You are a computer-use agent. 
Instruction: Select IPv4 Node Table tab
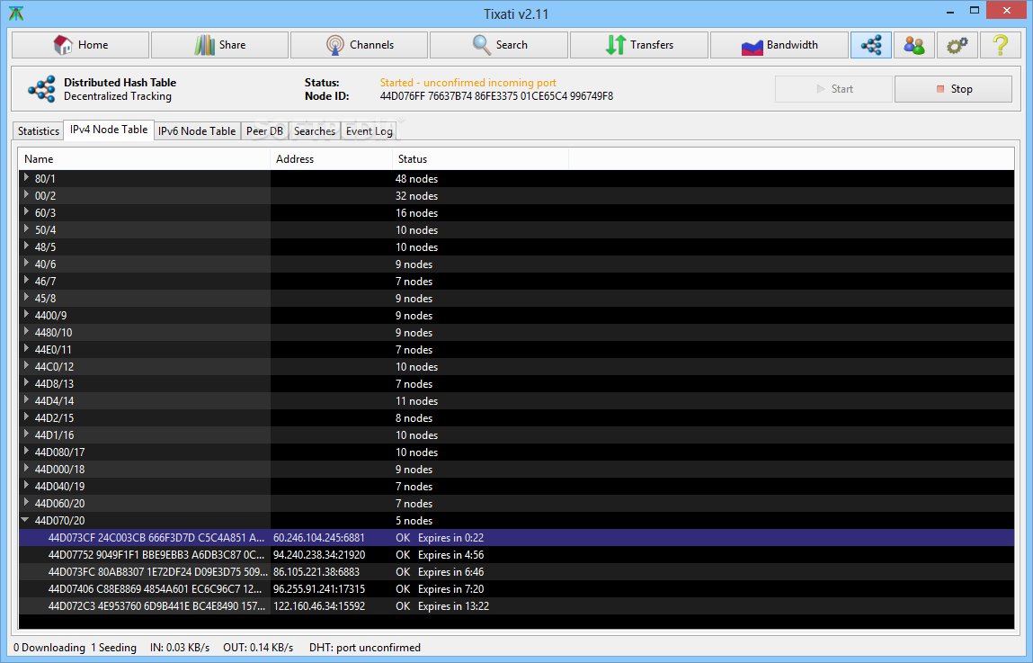[x=109, y=130]
